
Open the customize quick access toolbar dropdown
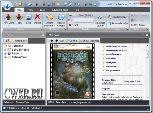point(102,4)
